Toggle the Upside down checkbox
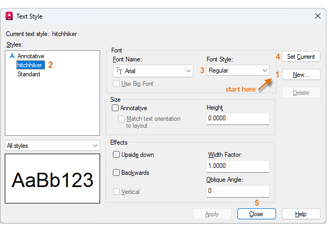 (x=116, y=155)
